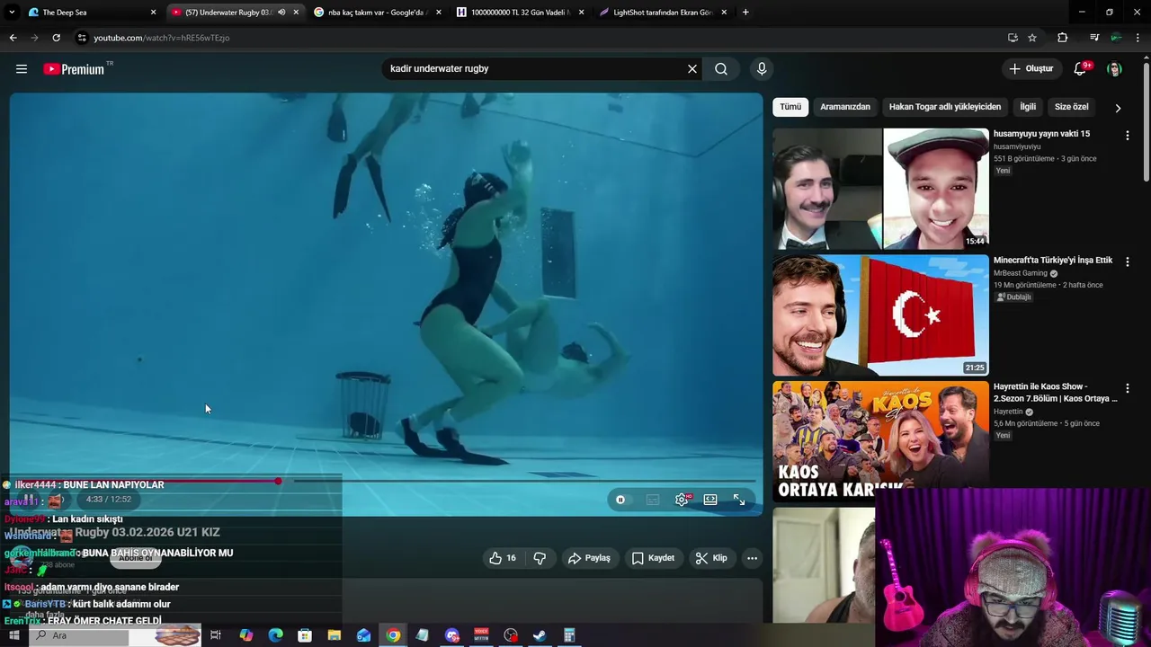Mute the Underwater Rugby tab audio icon
1151x647 pixels.
click(281, 13)
